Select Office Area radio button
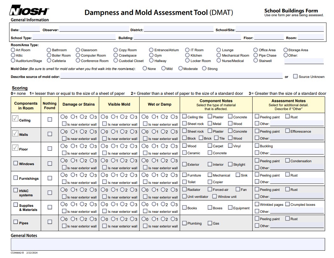The width and height of the screenshot is (334, 258). [x=256, y=50]
